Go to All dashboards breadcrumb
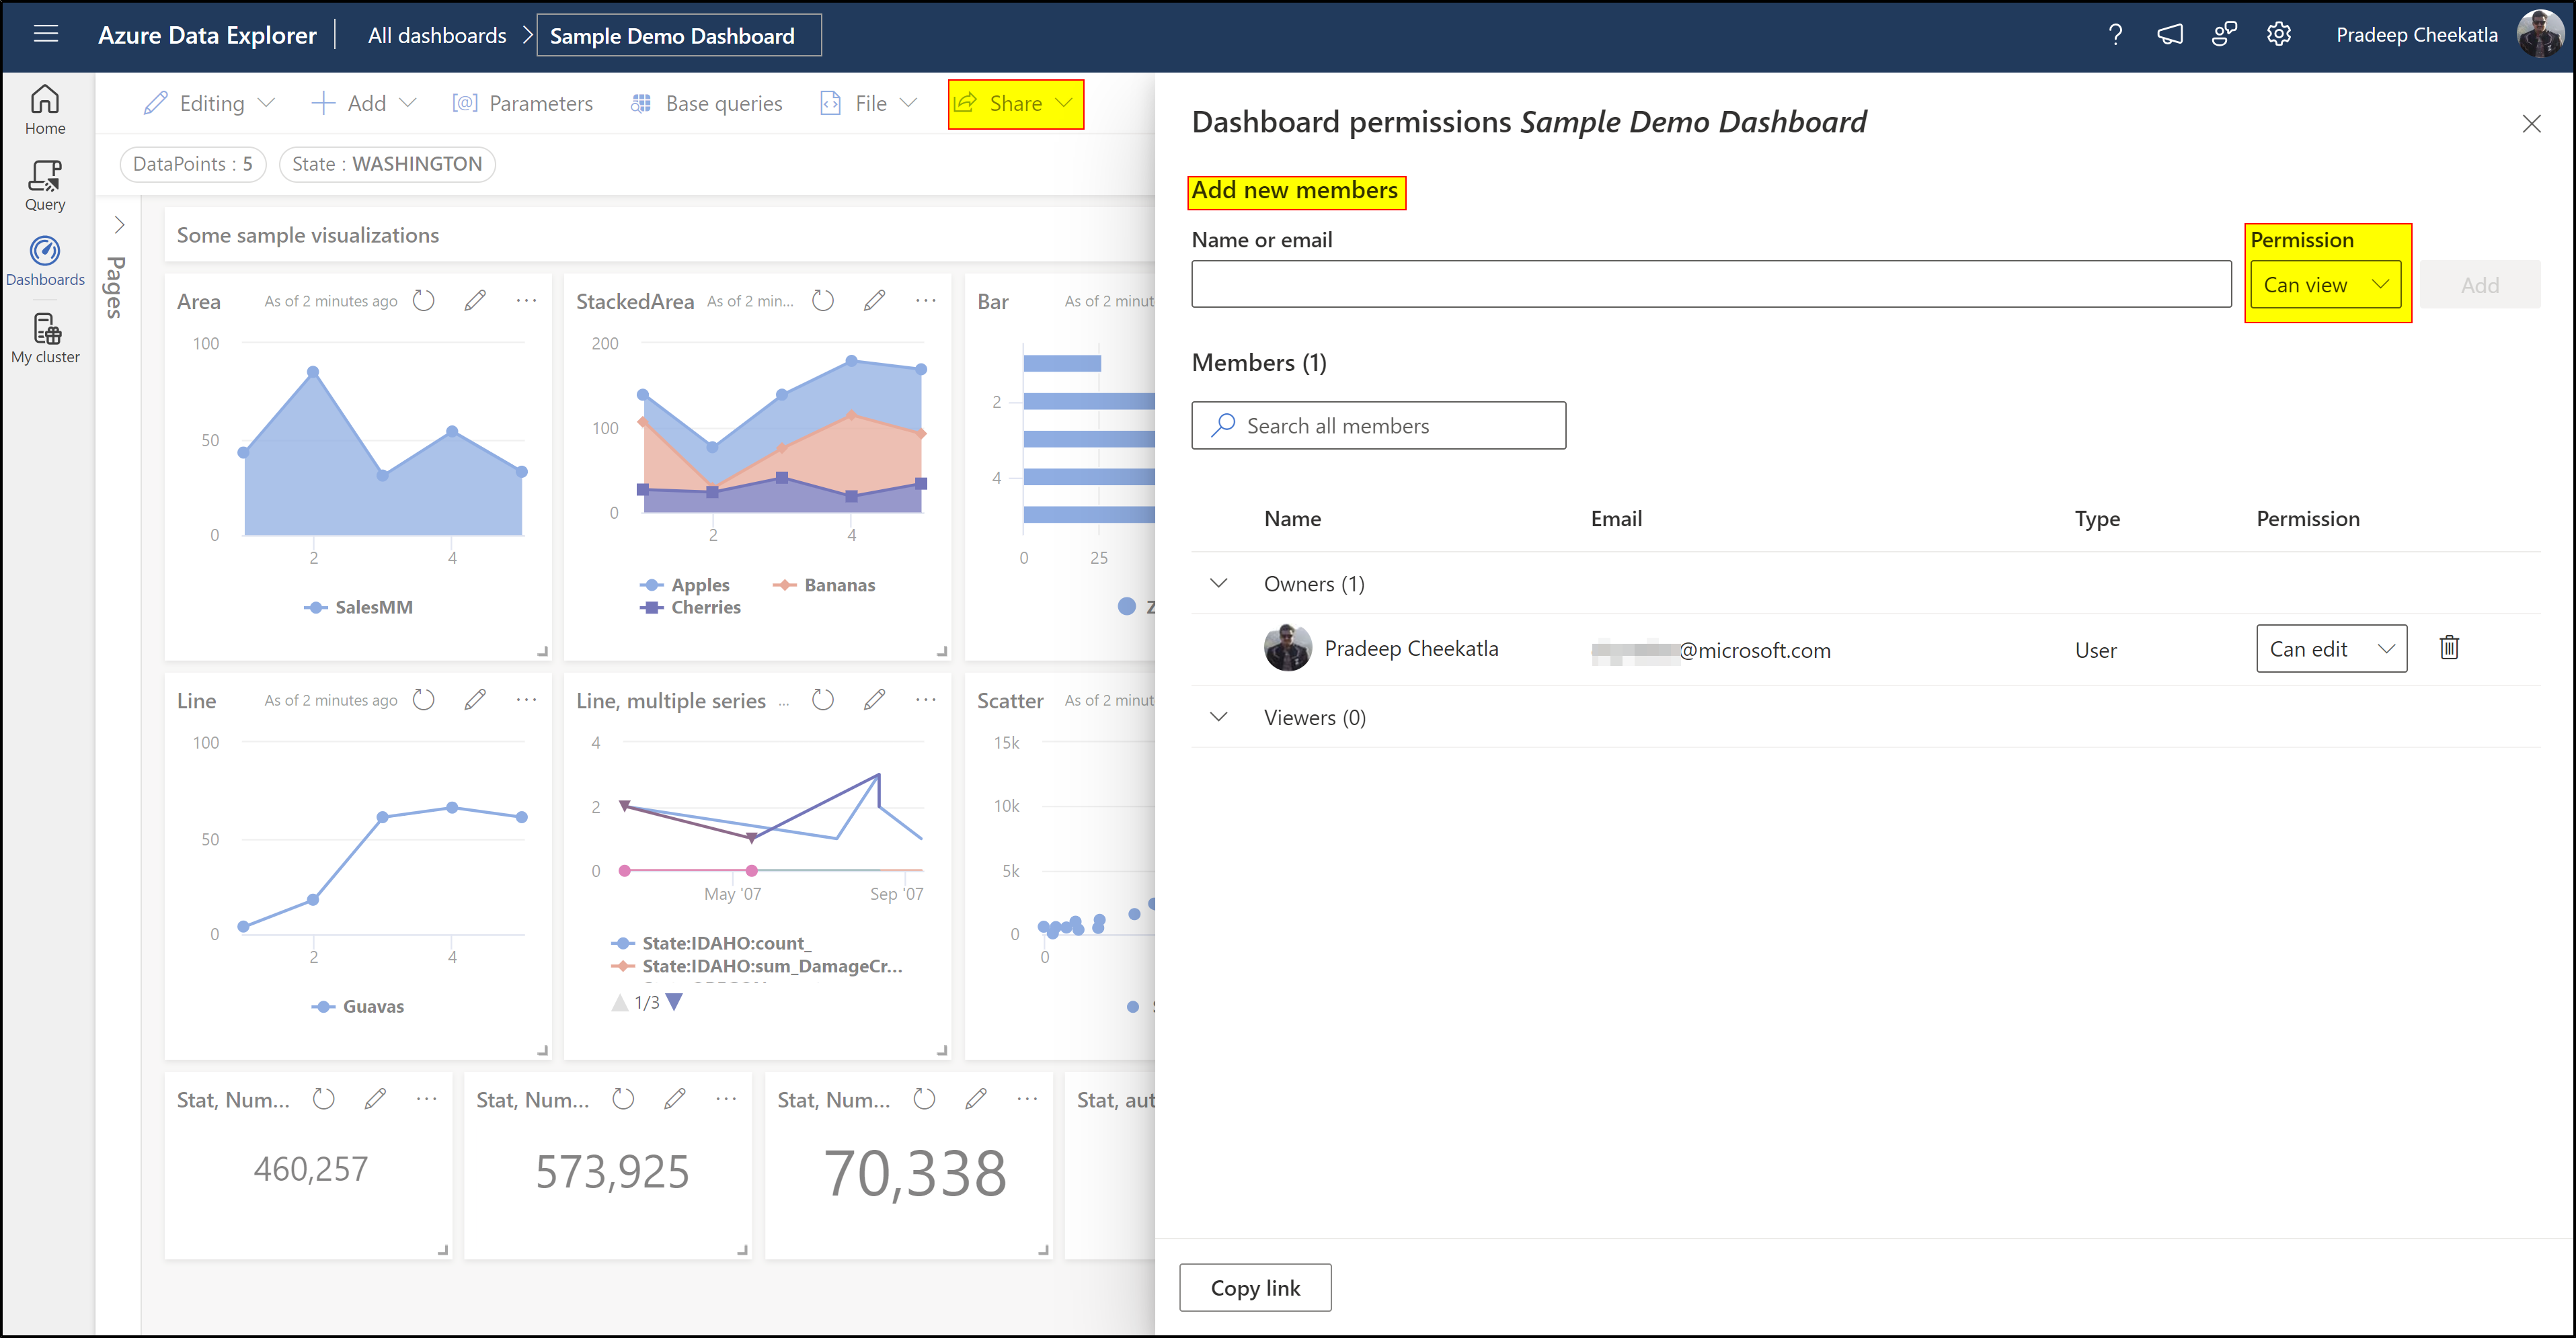 (437, 36)
